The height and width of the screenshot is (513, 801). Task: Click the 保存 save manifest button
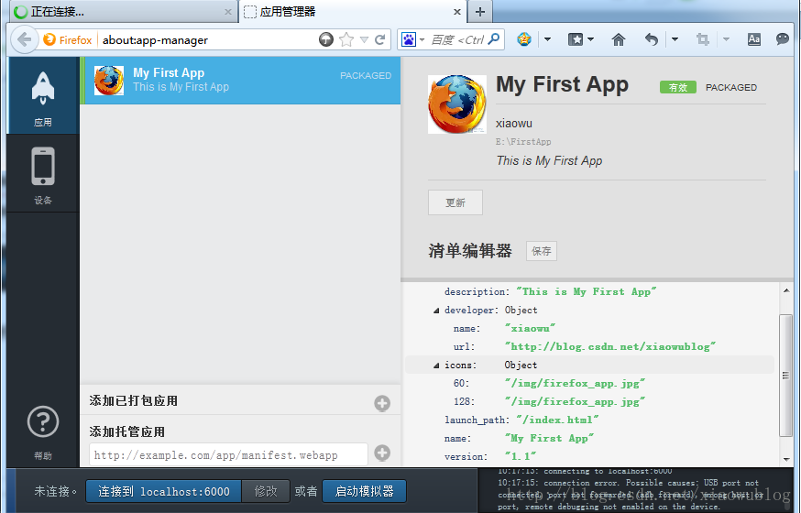[542, 251]
